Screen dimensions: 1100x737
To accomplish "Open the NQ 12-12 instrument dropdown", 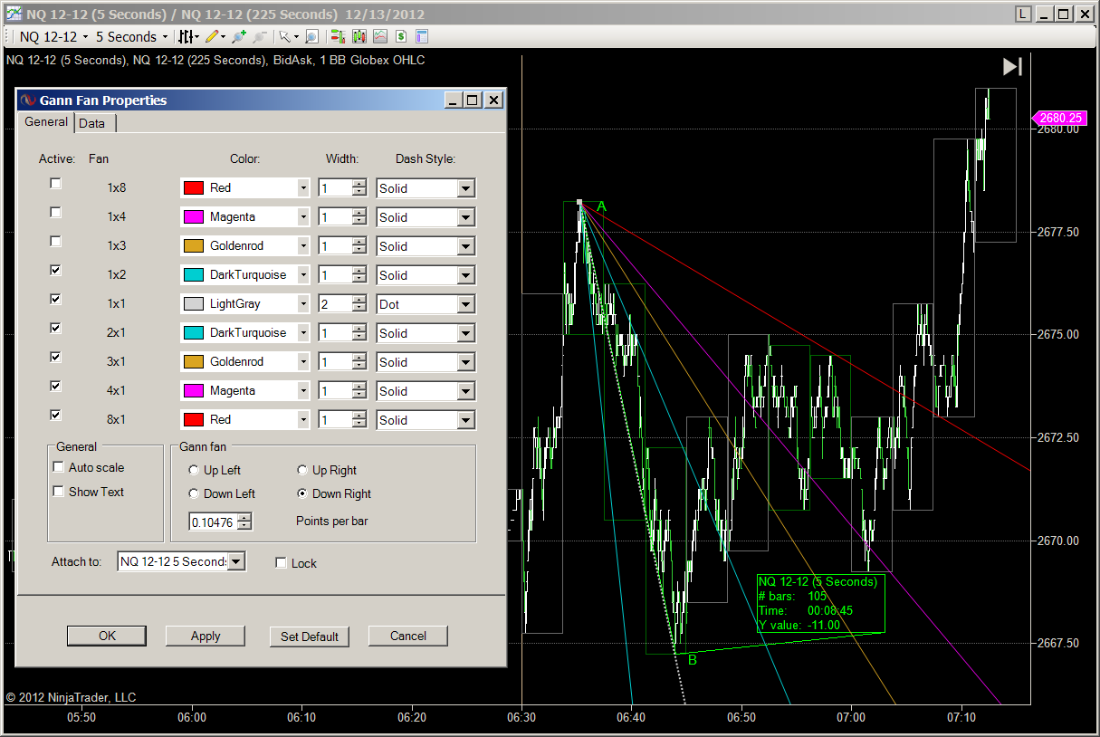I will click(54, 37).
